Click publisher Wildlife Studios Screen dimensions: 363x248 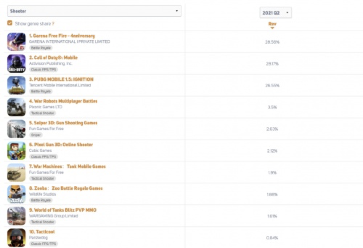pyautogui.click(x=42, y=194)
